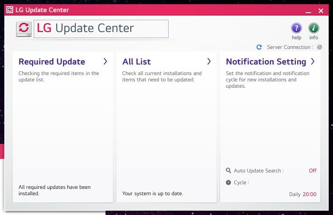Click the 'Daily' cycle text
Image resolution: width=333 pixels, height=215 pixels.
[295, 194]
